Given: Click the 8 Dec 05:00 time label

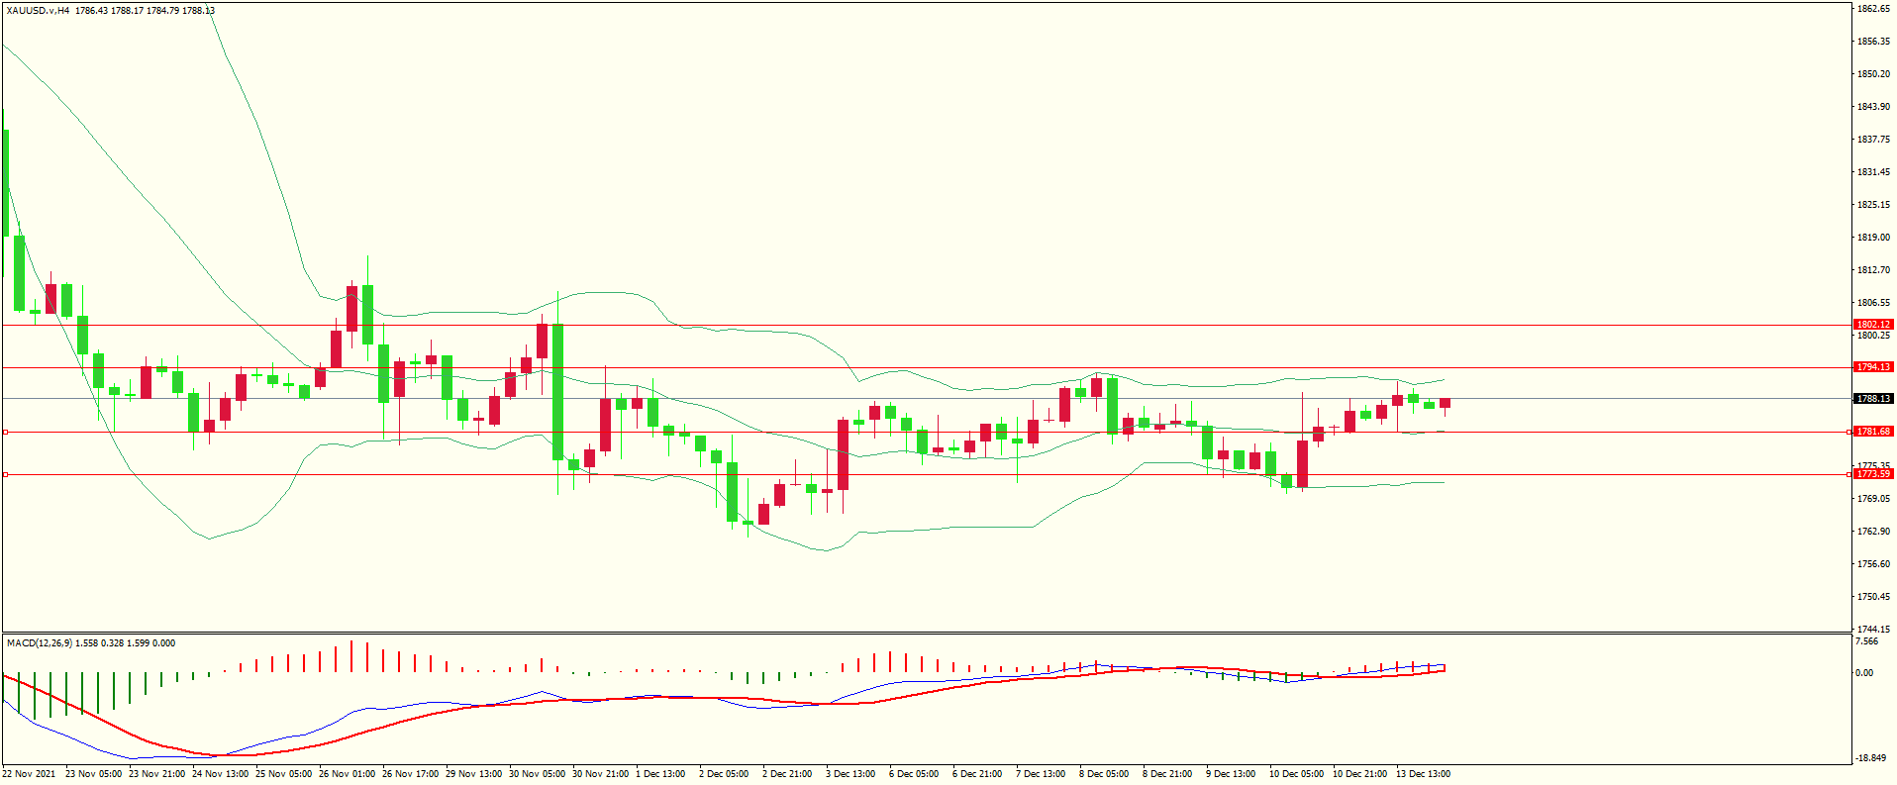Looking at the screenshot, I should point(1103,774).
